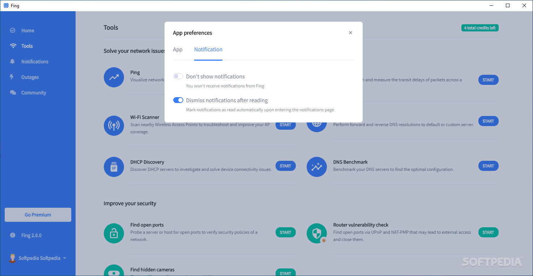Click the DHCP Discovery IP icon
Image resolution: width=533 pixels, height=276 pixels.
pos(114,167)
